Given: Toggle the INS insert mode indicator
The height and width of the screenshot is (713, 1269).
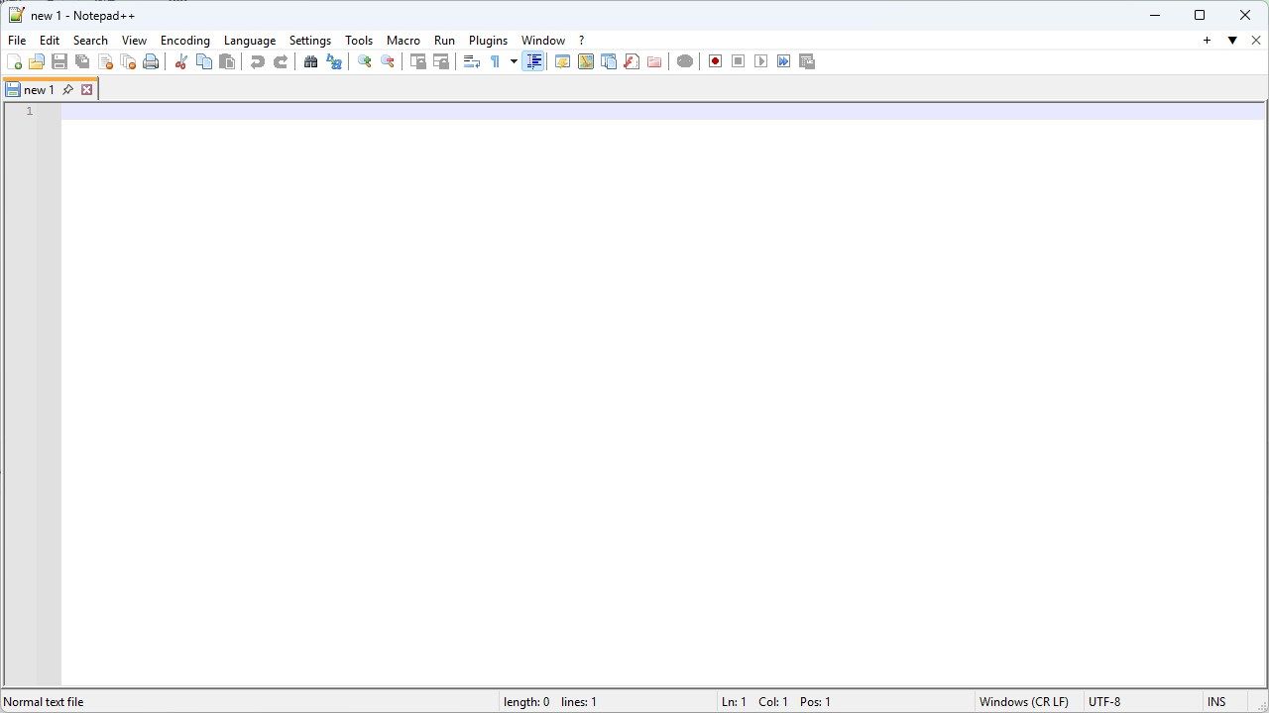Looking at the screenshot, I should (1216, 702).
